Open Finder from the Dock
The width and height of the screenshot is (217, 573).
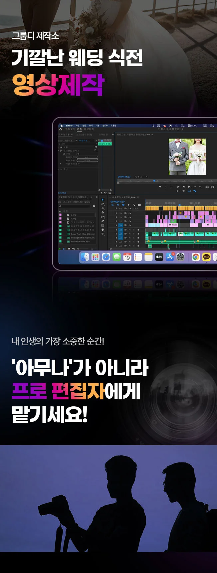tap(85, 257)
